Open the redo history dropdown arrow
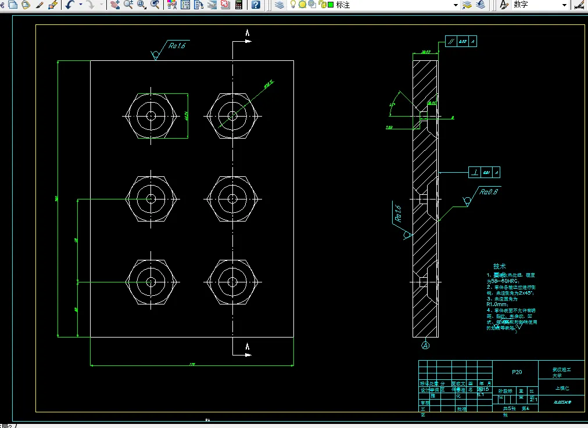 (101, 5)
